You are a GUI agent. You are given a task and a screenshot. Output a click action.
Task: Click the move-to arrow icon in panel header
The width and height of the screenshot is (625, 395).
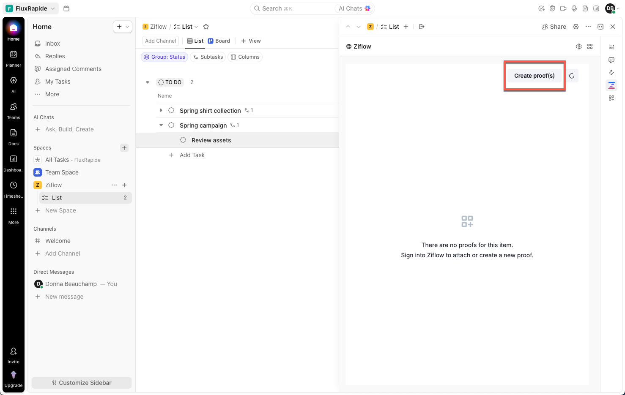(422, 27)
